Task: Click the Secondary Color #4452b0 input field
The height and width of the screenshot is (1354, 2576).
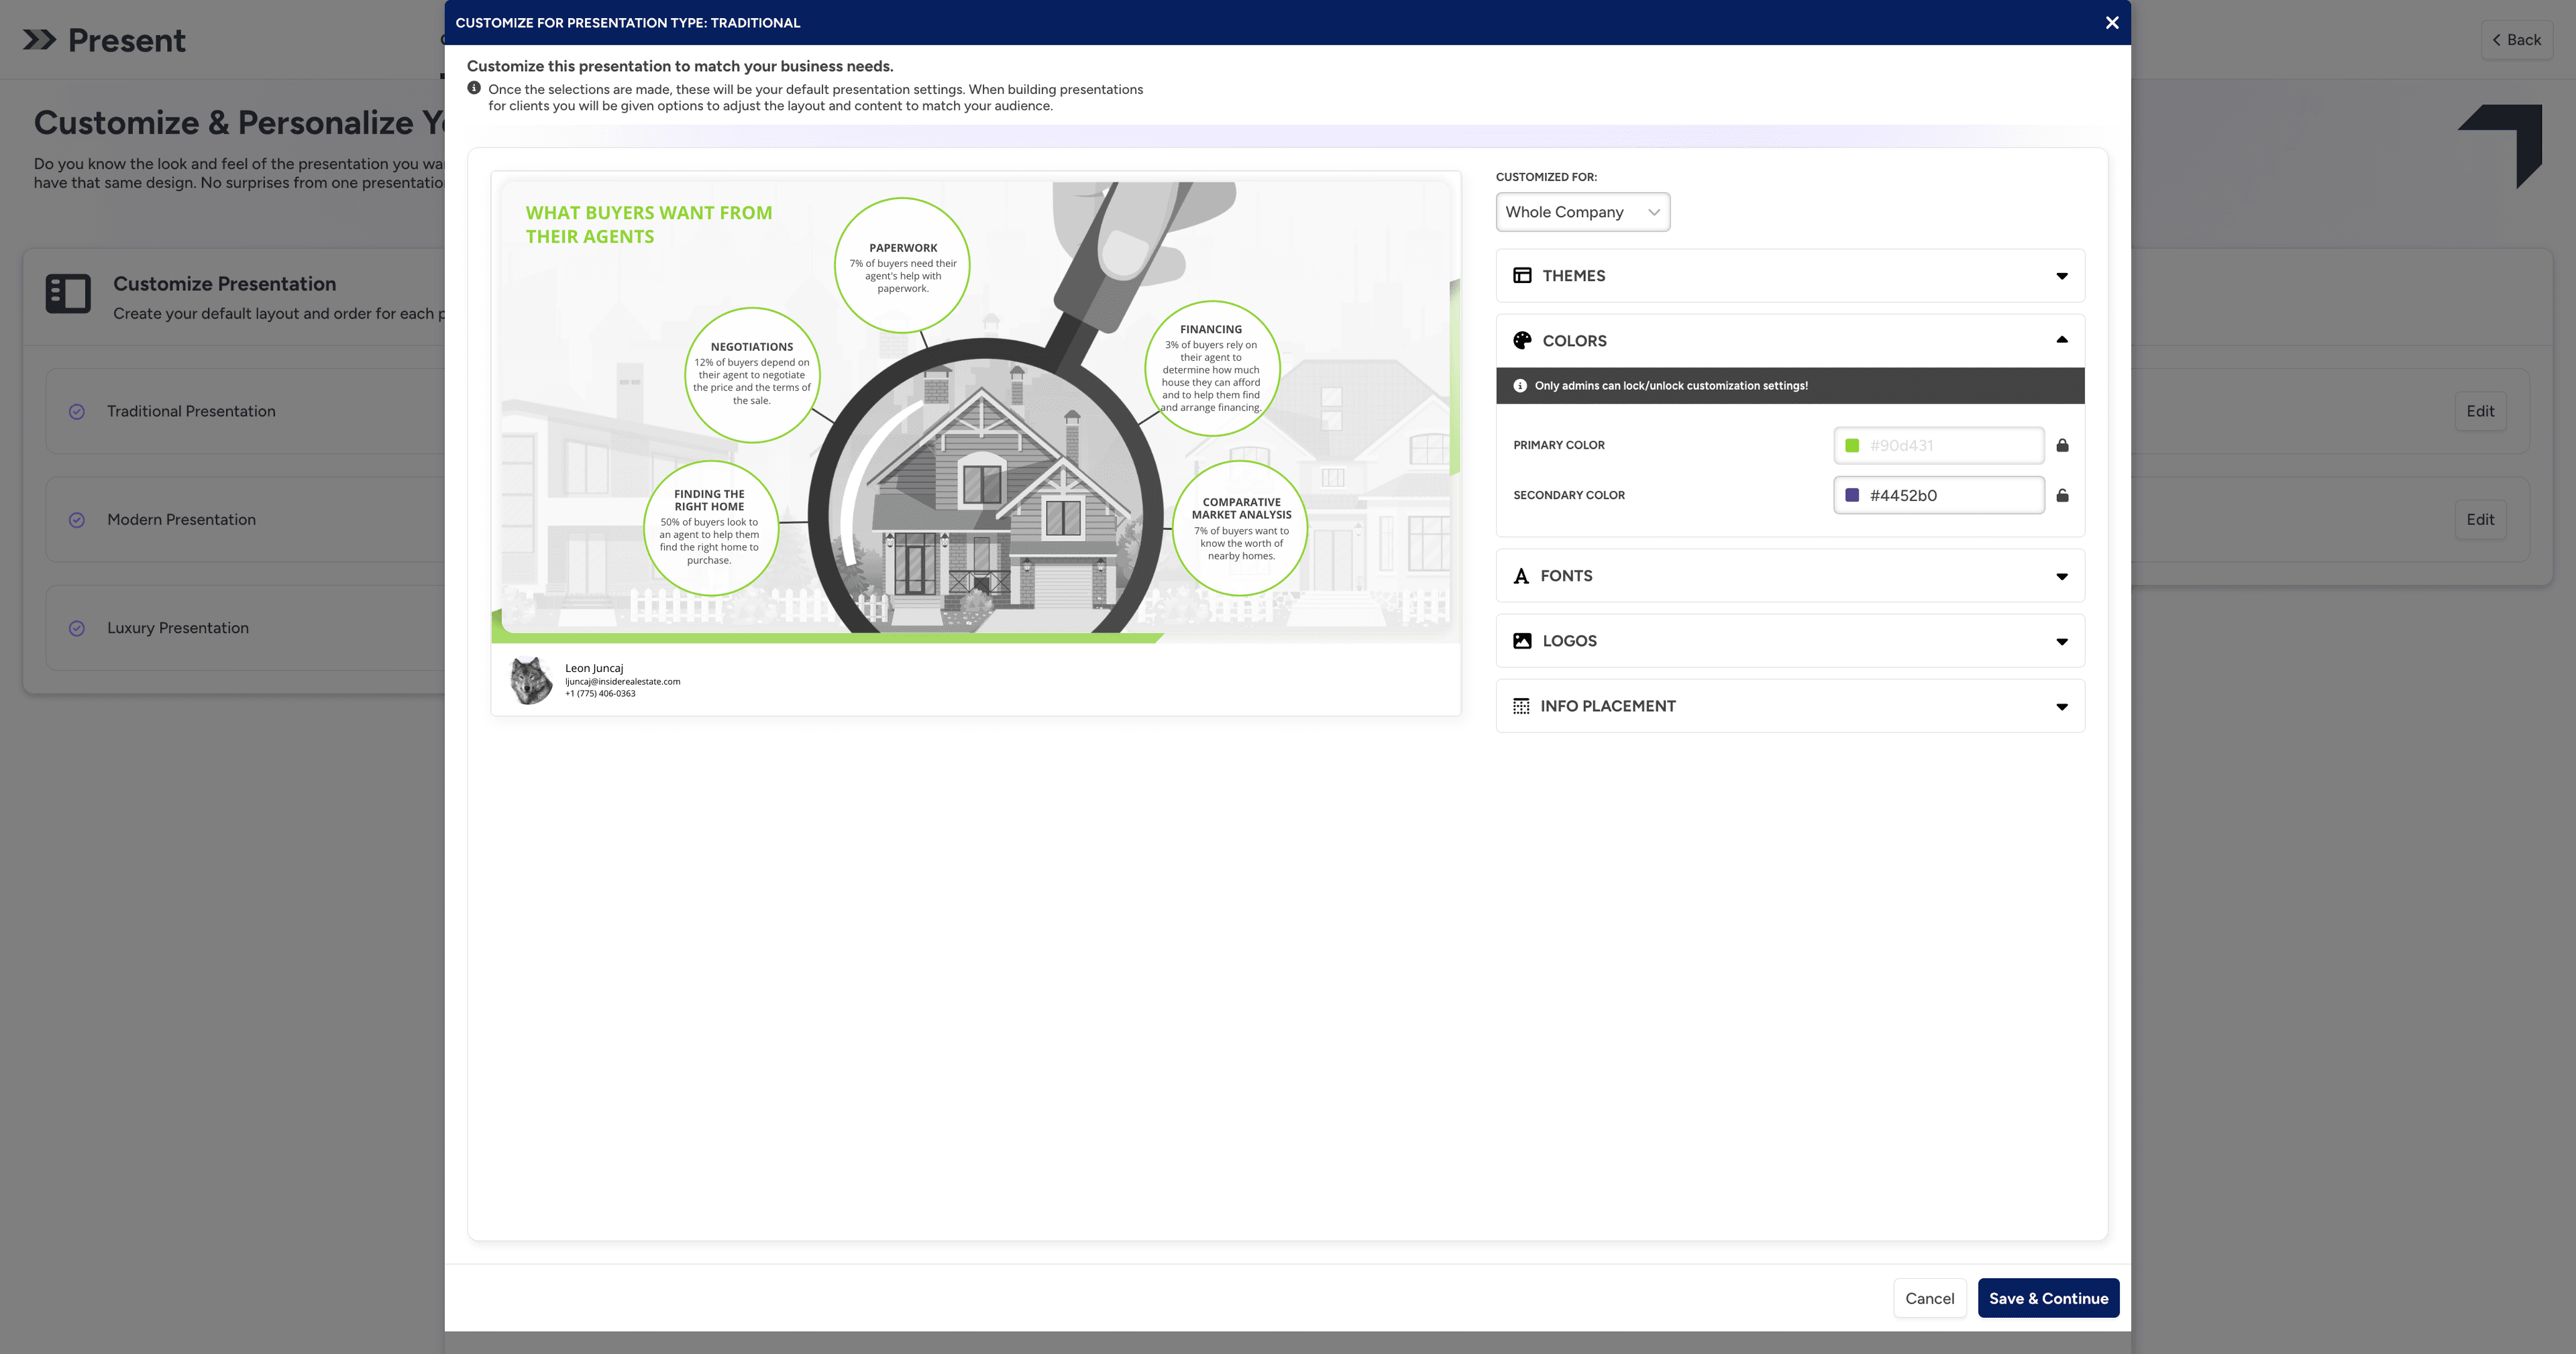Action: click(1938, 495)
